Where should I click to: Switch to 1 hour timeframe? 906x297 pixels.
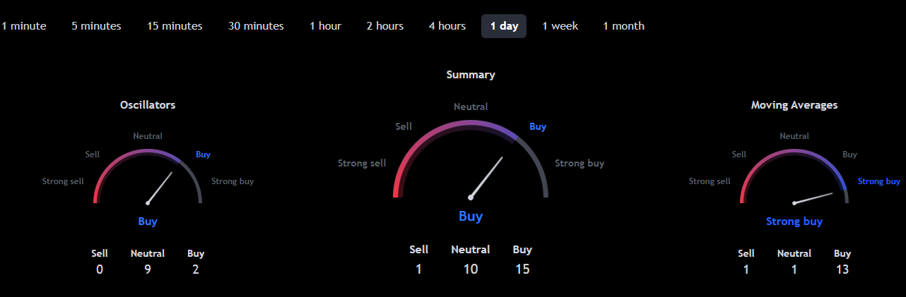point(325,26)
